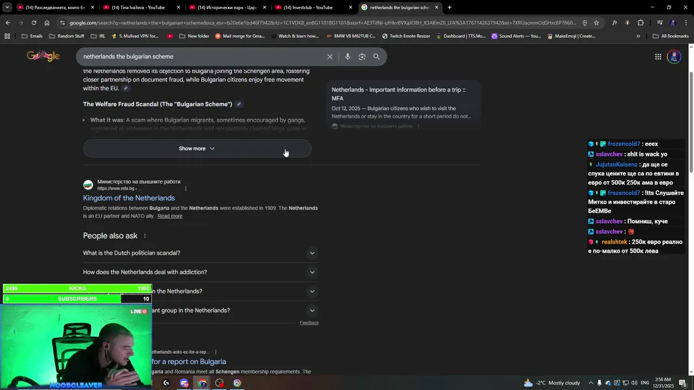Click the location pin icon in address bar

584,23
